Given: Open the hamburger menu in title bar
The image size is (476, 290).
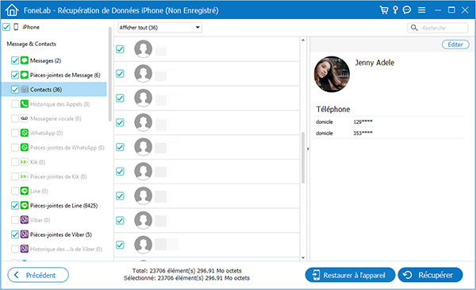Looking at the screenshot, I should point(421,10).
